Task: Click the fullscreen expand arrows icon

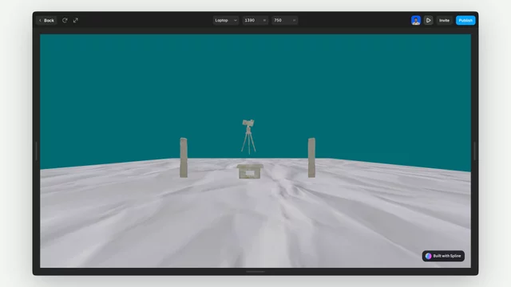Action: point(76,20)
